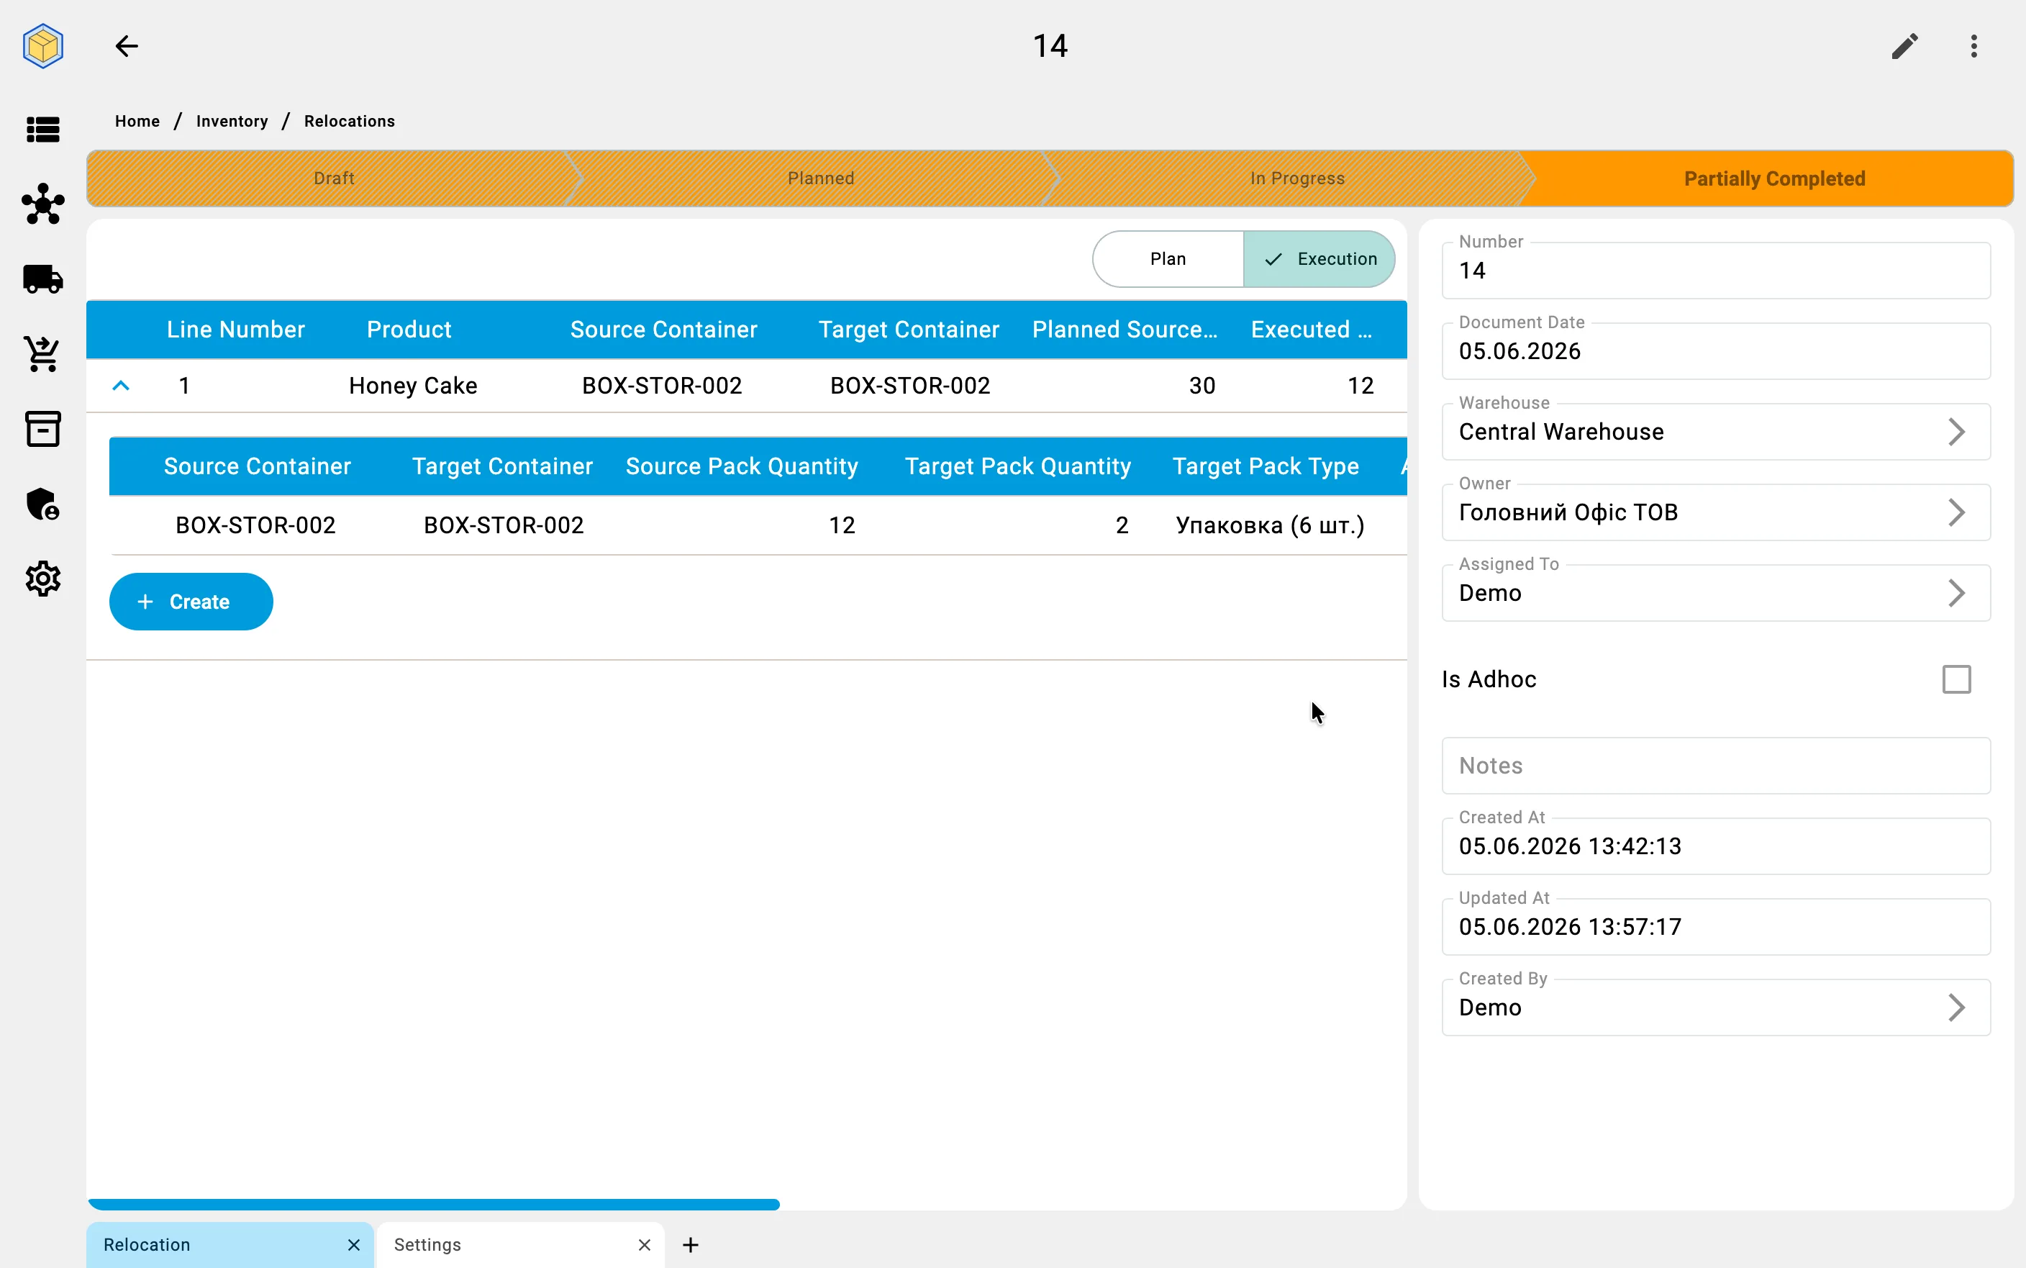Collapse line 1 Honey Cake row

pyautogui.click(x=121, y=386)
